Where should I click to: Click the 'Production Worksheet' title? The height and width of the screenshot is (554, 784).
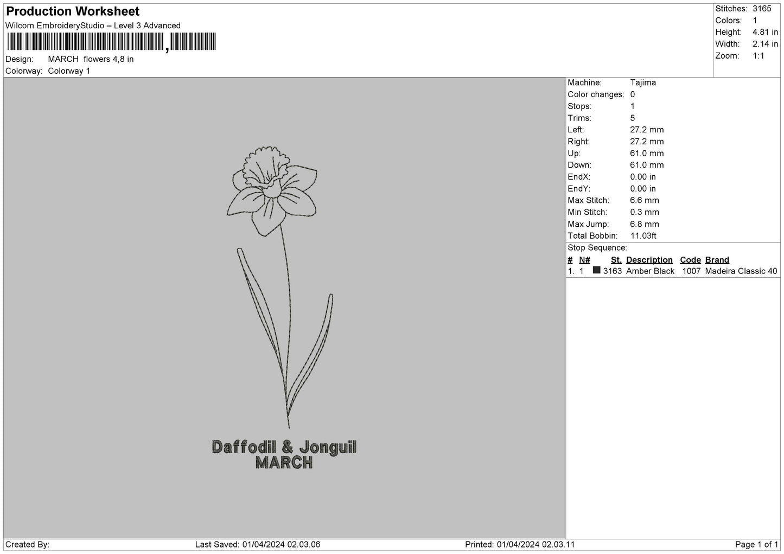(73, 11)
